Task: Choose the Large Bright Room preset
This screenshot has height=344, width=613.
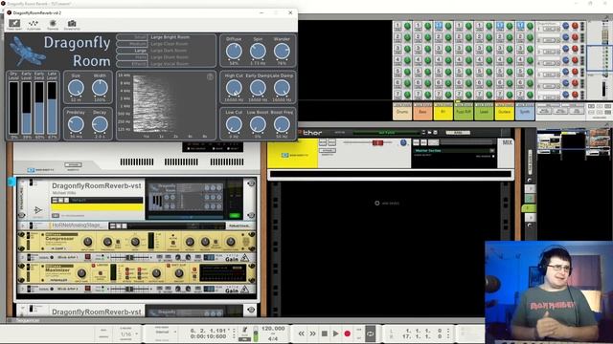Action: pos(170,37)
